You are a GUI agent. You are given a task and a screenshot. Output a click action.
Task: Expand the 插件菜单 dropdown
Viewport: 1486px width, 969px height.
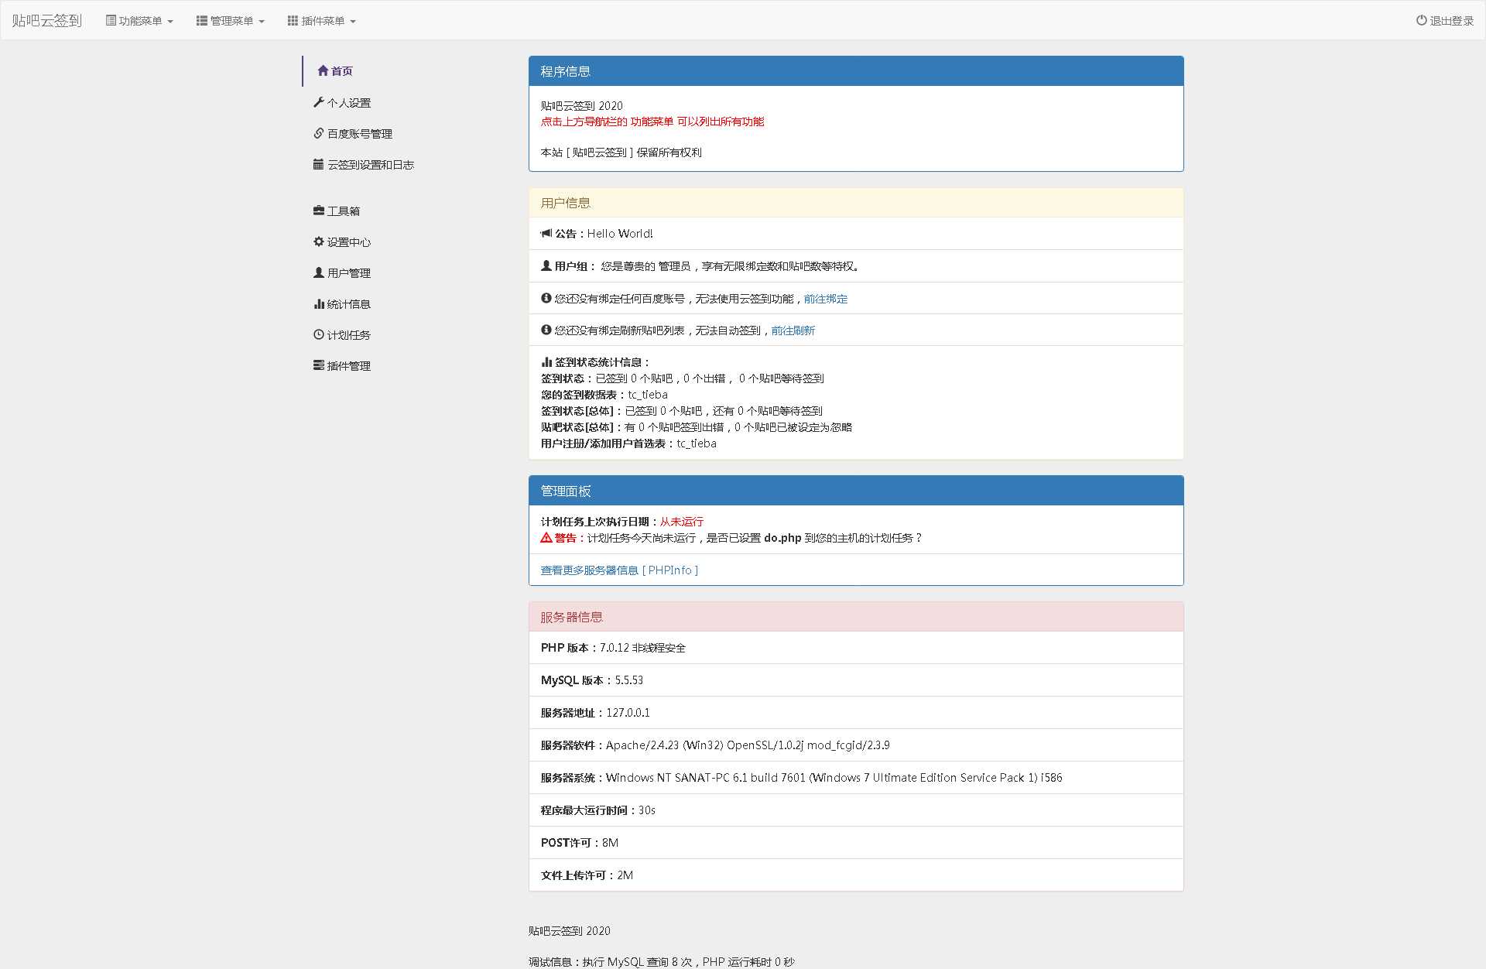[x=321, y=21]
